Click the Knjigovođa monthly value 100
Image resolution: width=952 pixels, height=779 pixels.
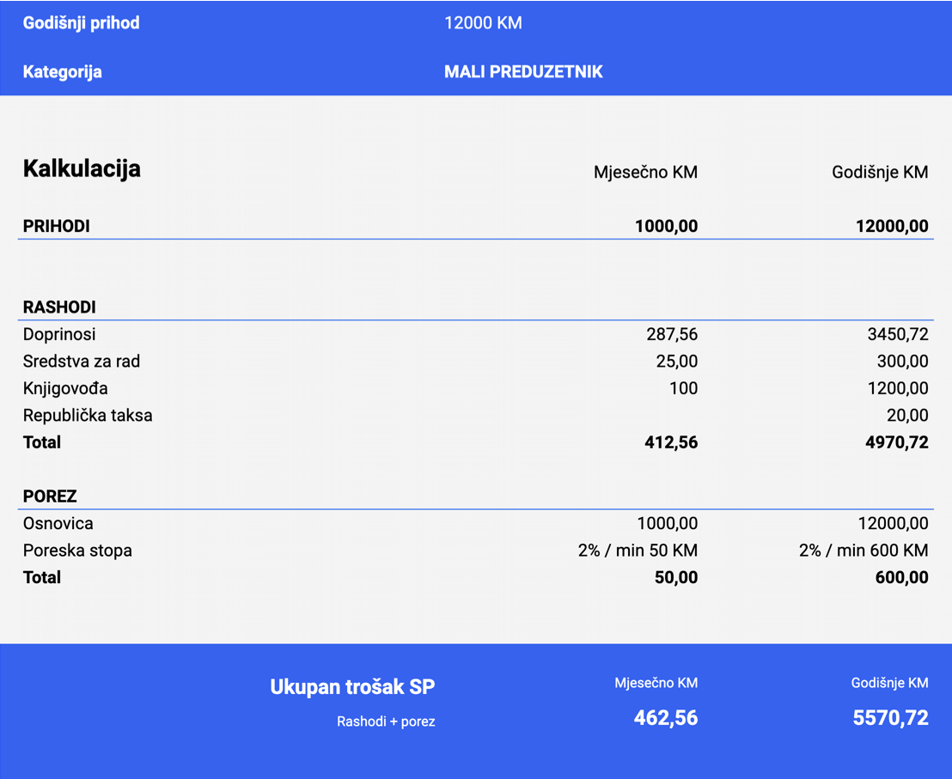tap(683, 388)
